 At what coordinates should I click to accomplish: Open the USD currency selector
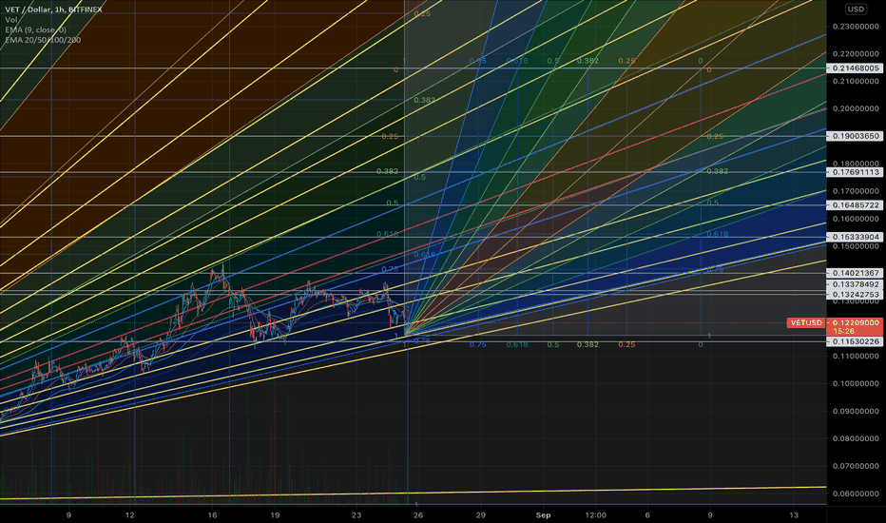click(x=855, y=10)
